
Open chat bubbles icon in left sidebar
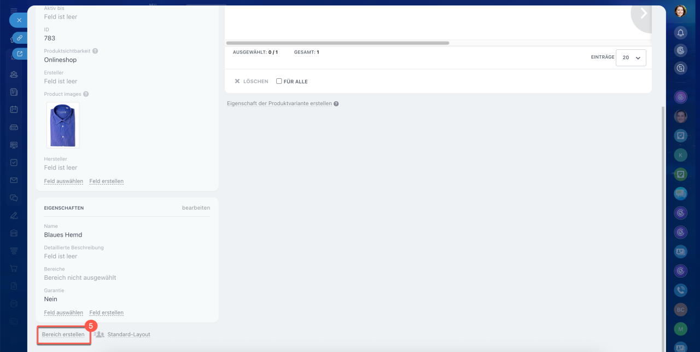point(14,198)
